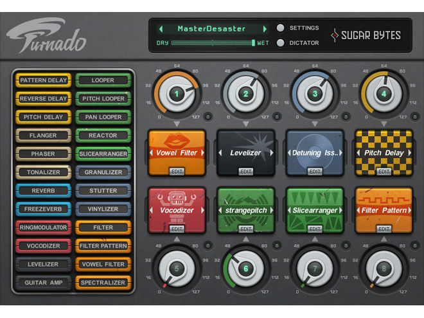424x318 pixels.
Task: Open Edit for Pitch Delay slot
Action: (384, 172)
